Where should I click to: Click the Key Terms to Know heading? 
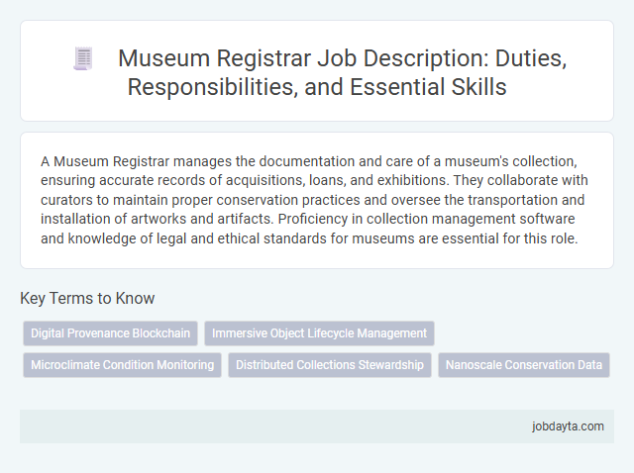coord(87,299)
